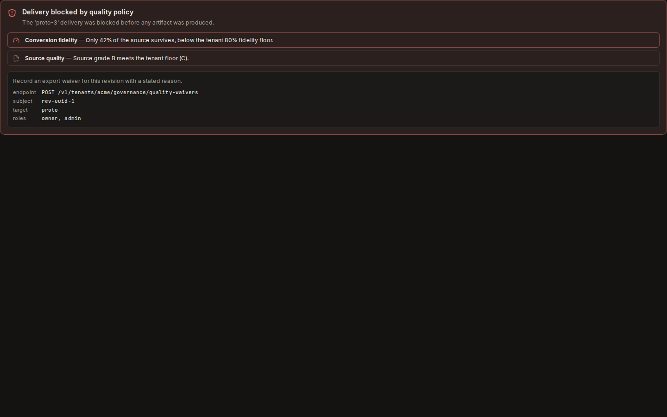Click the 'proto-3' delivery blocked description text
This screenshot has height=417, width=667.
[118, 23]
